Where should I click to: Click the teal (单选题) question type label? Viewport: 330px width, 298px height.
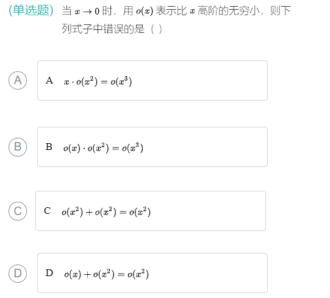click(x=31, y=10)
